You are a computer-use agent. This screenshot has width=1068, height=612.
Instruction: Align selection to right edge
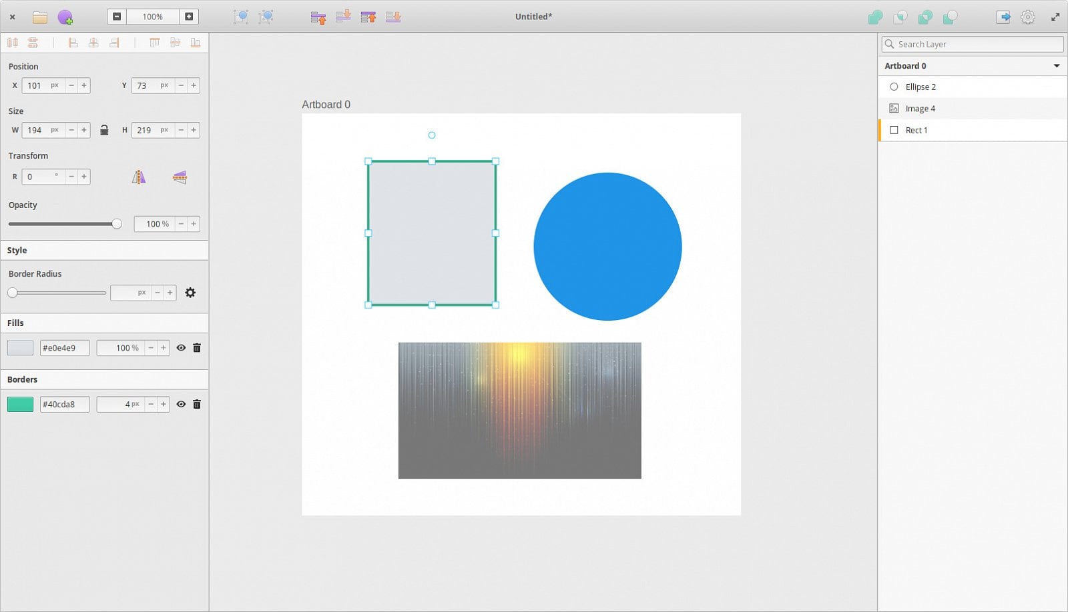(x=114, y=43)
